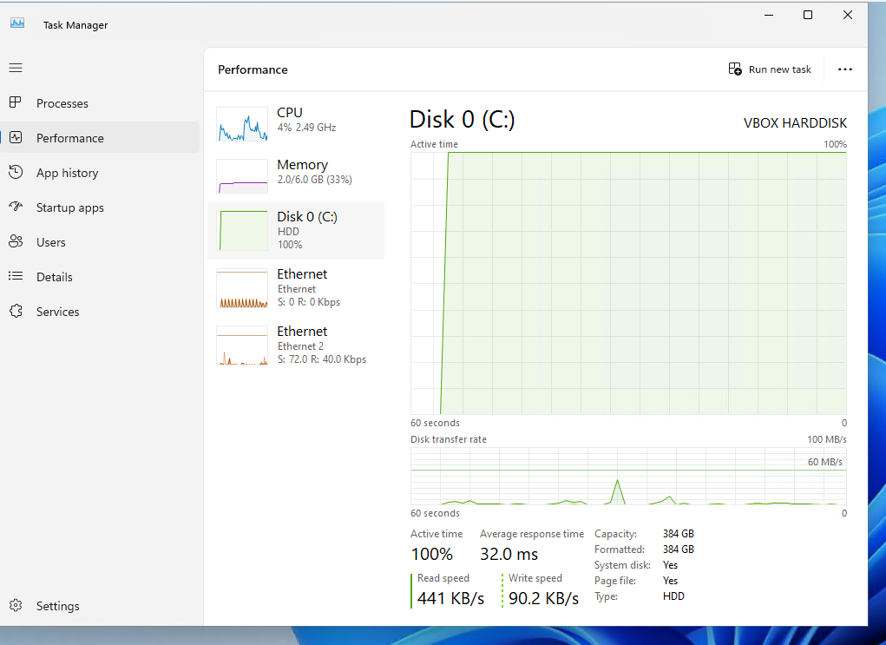The height and width of the screenshot is (645, 886).
Task: Click the Settings gear icon
Action: [x=16, y=605]
